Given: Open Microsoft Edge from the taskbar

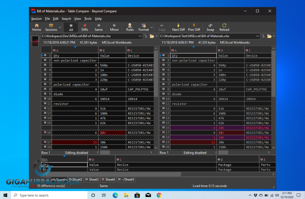Looking at the screenshot, I should click(x=115, y=195).
